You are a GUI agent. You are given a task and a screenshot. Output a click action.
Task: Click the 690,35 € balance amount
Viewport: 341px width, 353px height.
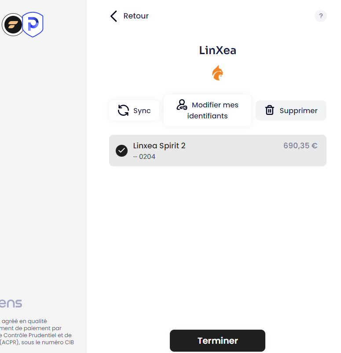(300, 146)
